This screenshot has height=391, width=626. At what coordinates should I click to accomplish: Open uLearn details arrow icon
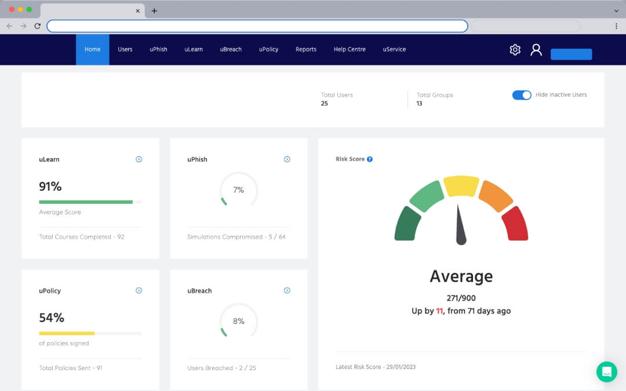[x=139, y=159]
